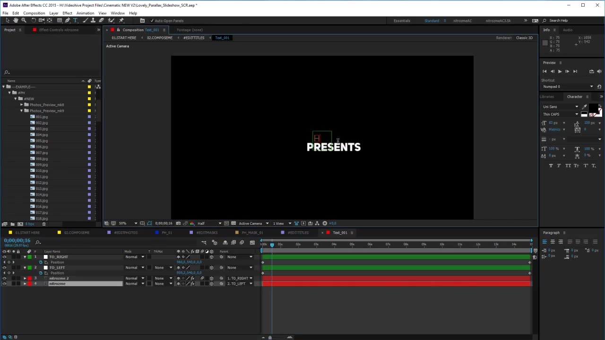
Task: Select the Brush tool
Action: click(85, 20)
